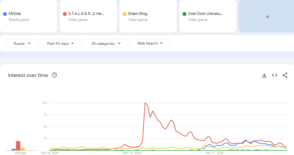Screen dimensions: 294x155
Task: Click the blue MiSide color dot
Action: [5, 14]
